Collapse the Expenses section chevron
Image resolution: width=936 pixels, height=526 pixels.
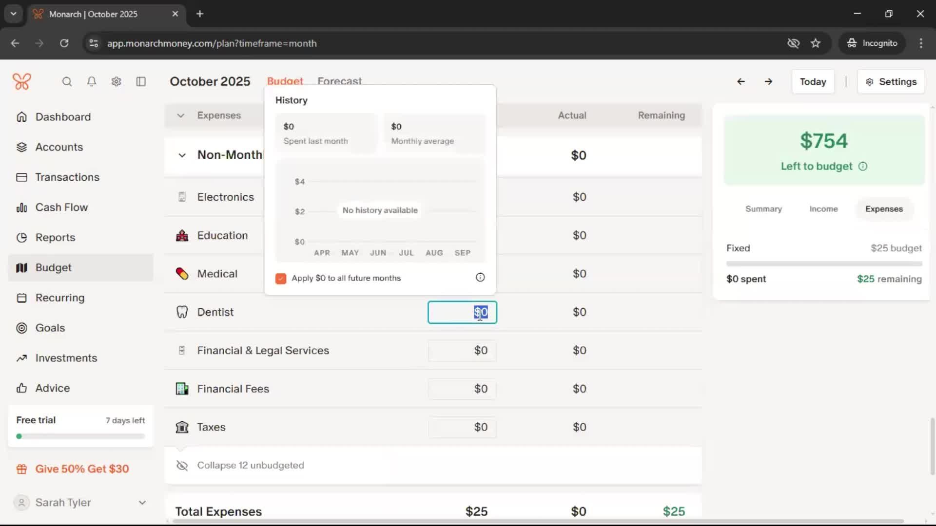tap(181, 116)
